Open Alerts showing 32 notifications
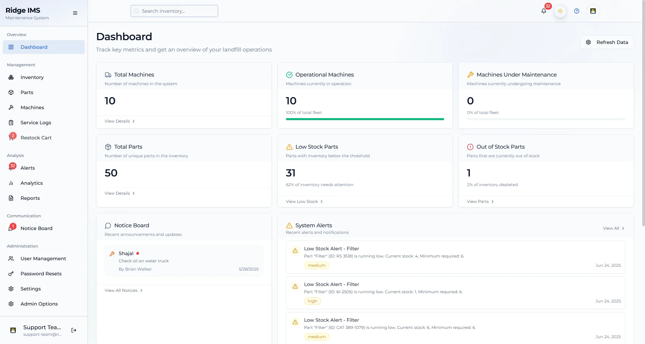The height and width of the screenshot is (344, 645). click(27, 168)
